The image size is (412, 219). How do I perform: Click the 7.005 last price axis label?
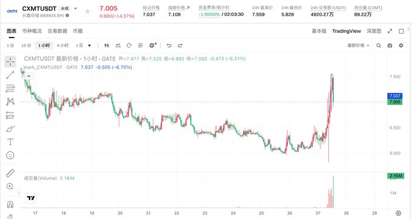394,102
